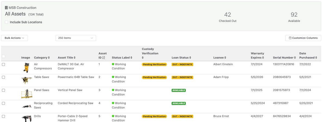The image size is (323, 122).
Task: Check the Corded Reciprocating Saw row checkbox
Action: coord(4,103)
